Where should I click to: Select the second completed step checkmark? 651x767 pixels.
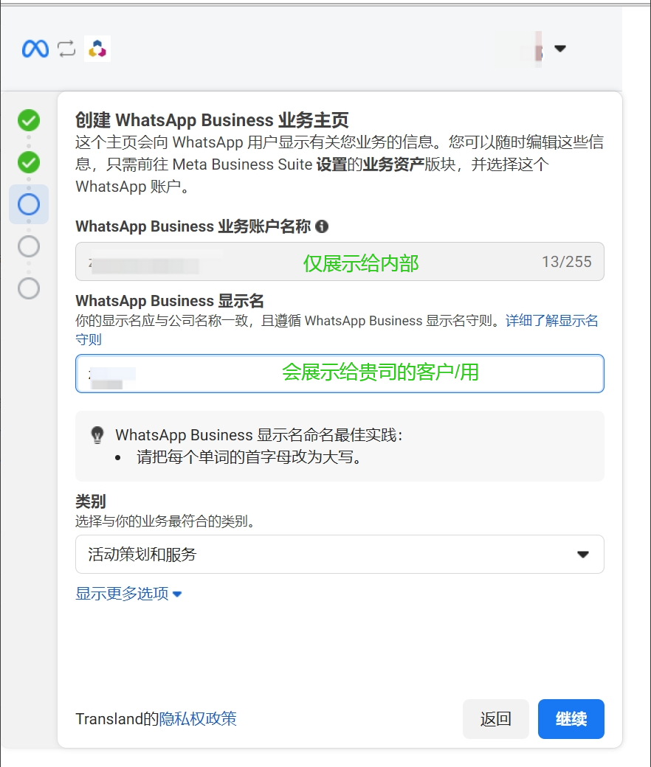coord(29,162)
